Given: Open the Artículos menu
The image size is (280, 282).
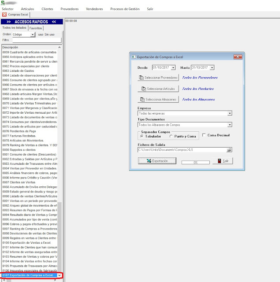Looking at the screenshot, I should pyautogui.click(x=27, y=9).
